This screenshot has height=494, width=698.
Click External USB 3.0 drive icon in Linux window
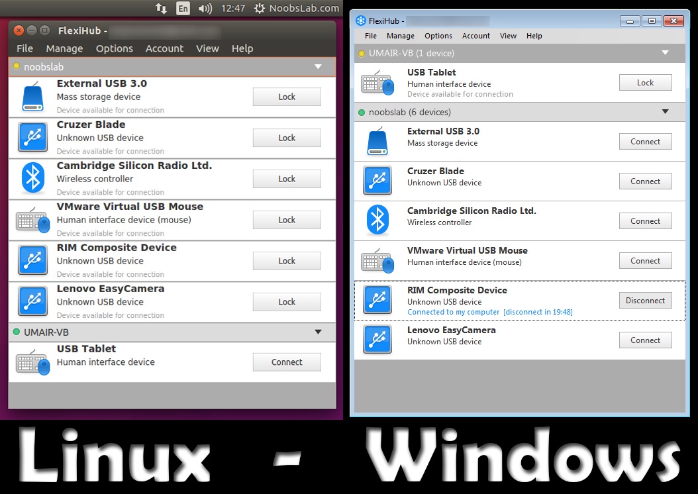tap(32, 97)
